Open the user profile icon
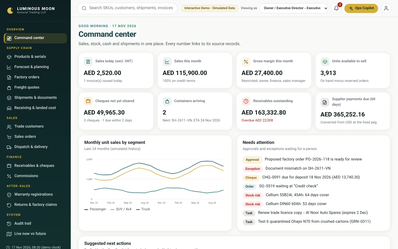 pos(386,8)
